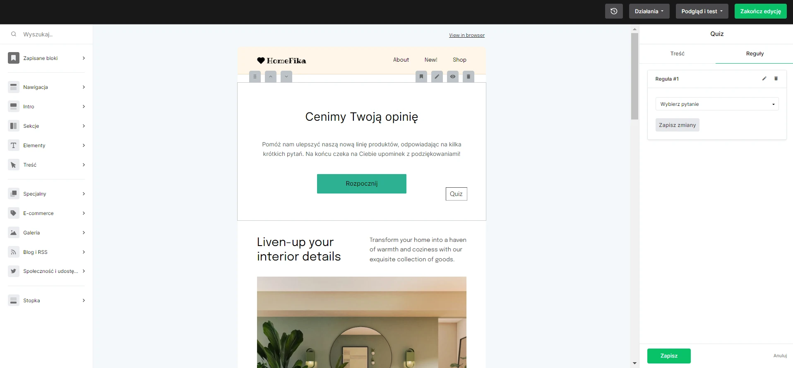Image resolution: width=793 pixels, height=368 pixels.
Task: Edit Reguła #1 with pencil icon
Action: coord(764,79)
